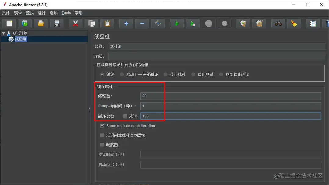Collapse the 测试计划 tree node arrow
This screenshot has width=329, height=185.
[x=3, y=33]
